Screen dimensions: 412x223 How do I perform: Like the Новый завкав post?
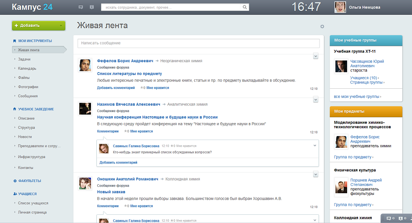141,206
